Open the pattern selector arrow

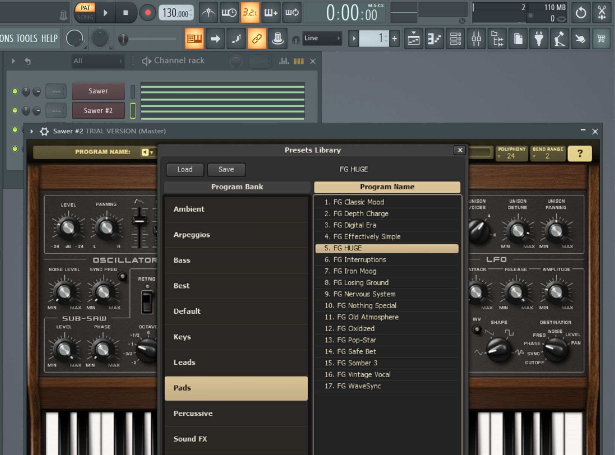click(354, 38)
